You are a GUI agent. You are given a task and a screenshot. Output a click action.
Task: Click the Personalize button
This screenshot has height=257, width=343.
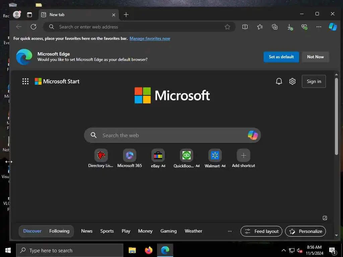pyautogui.click(x=305, y=231)
